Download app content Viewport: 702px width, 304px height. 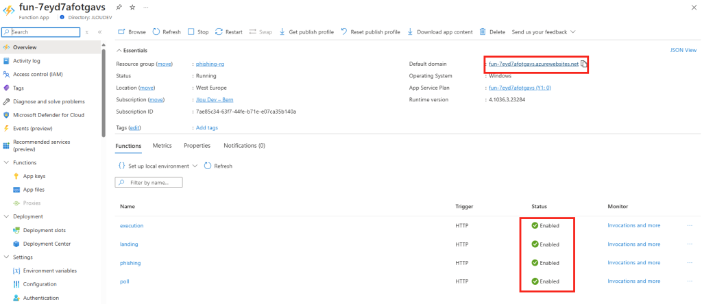(x=439, y=31)
